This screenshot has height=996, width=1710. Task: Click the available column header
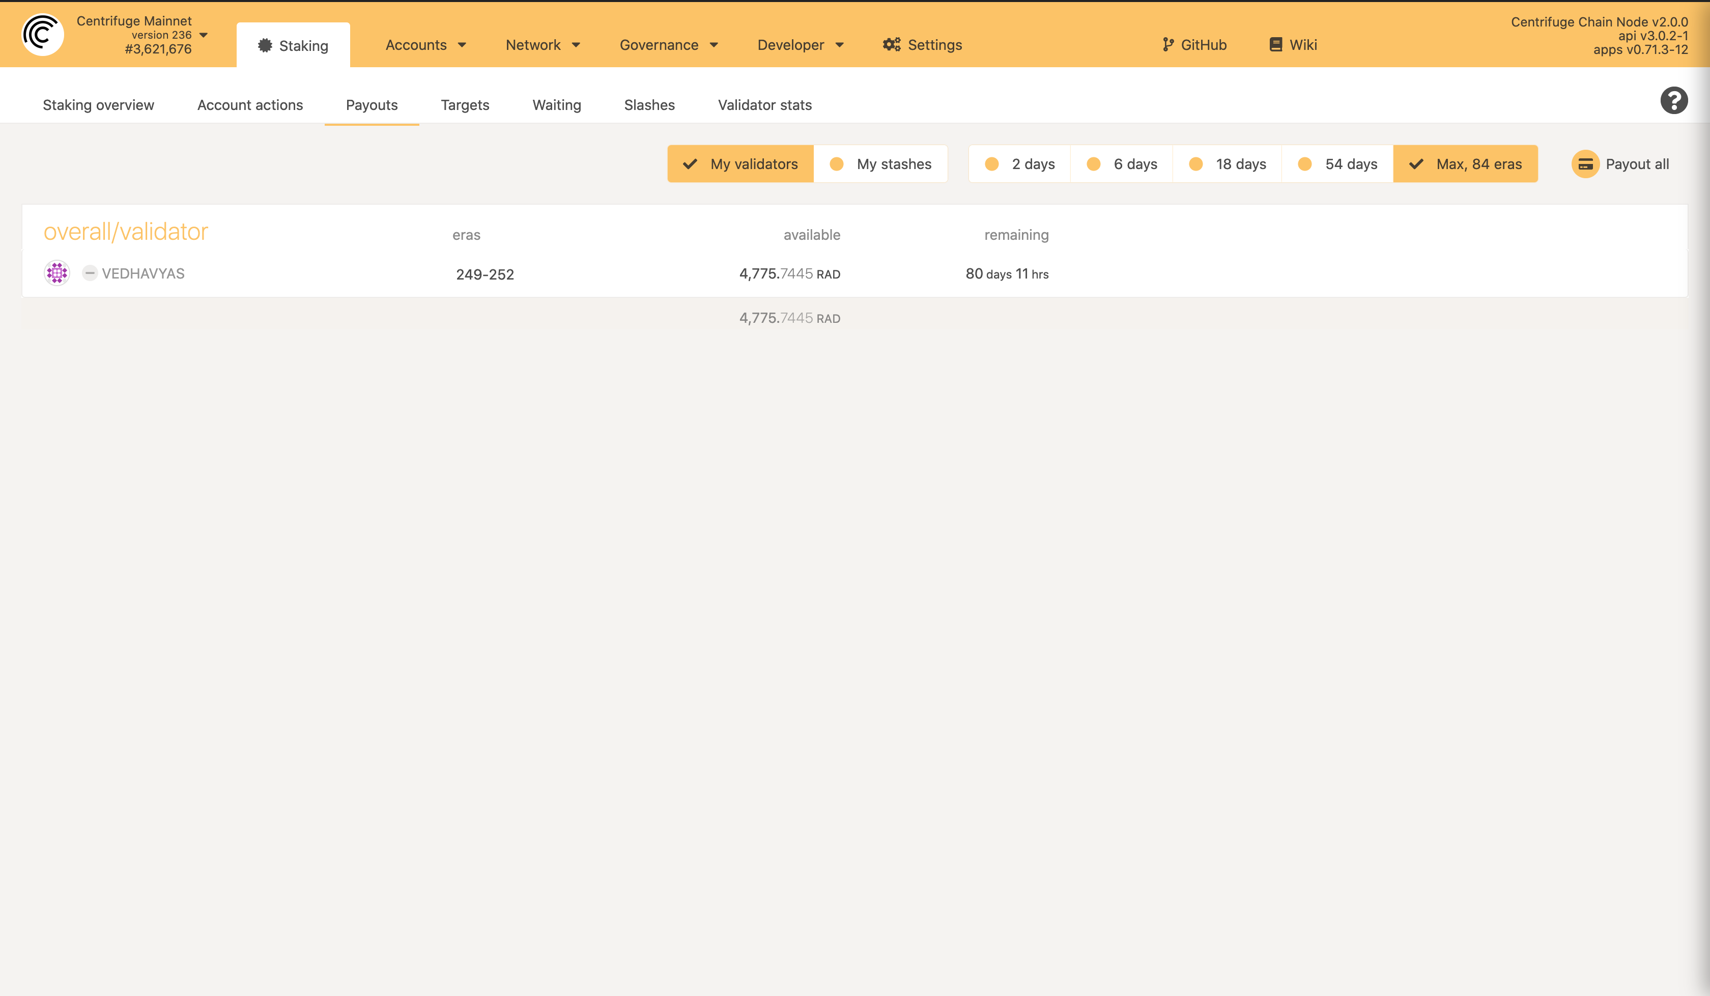click(x=812, y=235)
